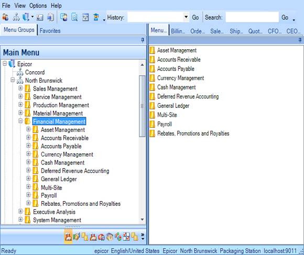Collapse the Epicor root tree node
304x255 pixels.
[5, 63]
